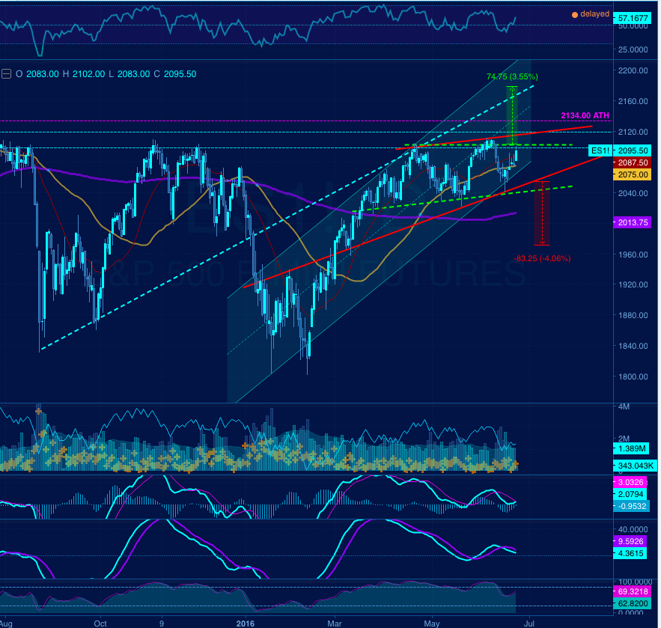Select the yellow 2075.00 moving average label

point(633,174)
